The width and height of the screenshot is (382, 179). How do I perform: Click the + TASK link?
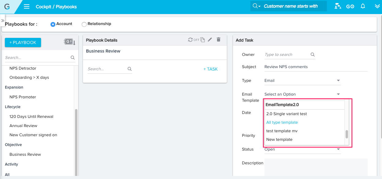coord(211,69)
